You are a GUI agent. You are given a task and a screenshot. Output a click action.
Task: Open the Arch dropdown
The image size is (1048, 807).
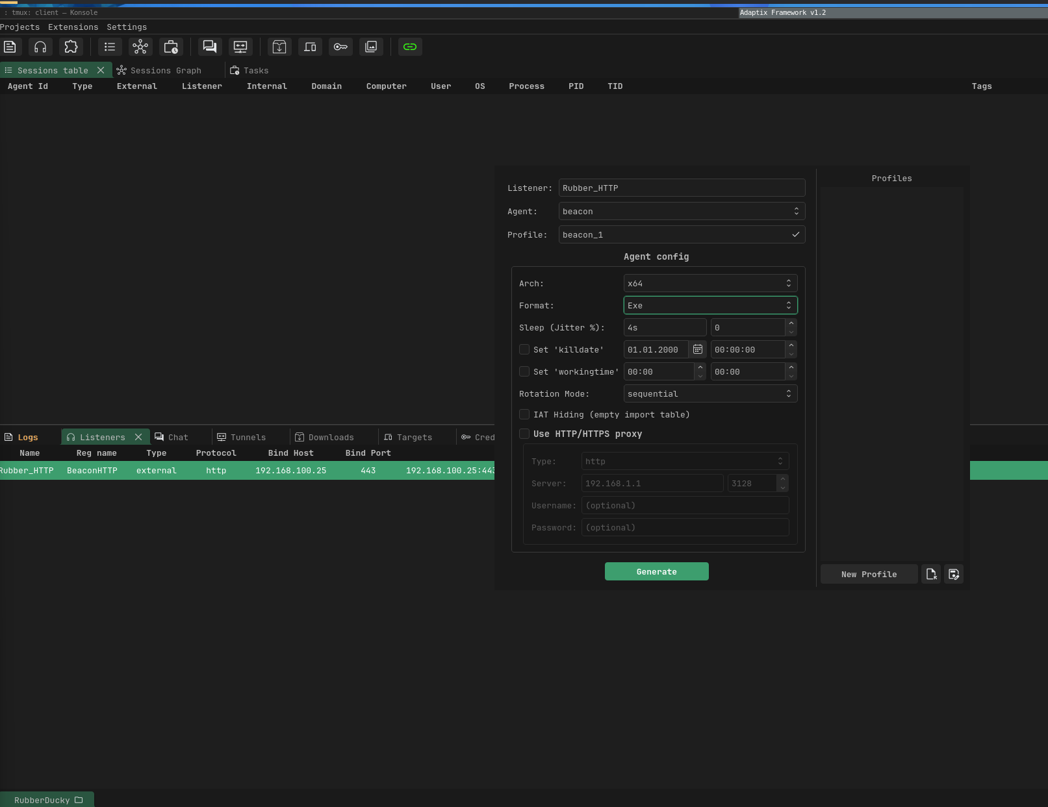(709, 283)
